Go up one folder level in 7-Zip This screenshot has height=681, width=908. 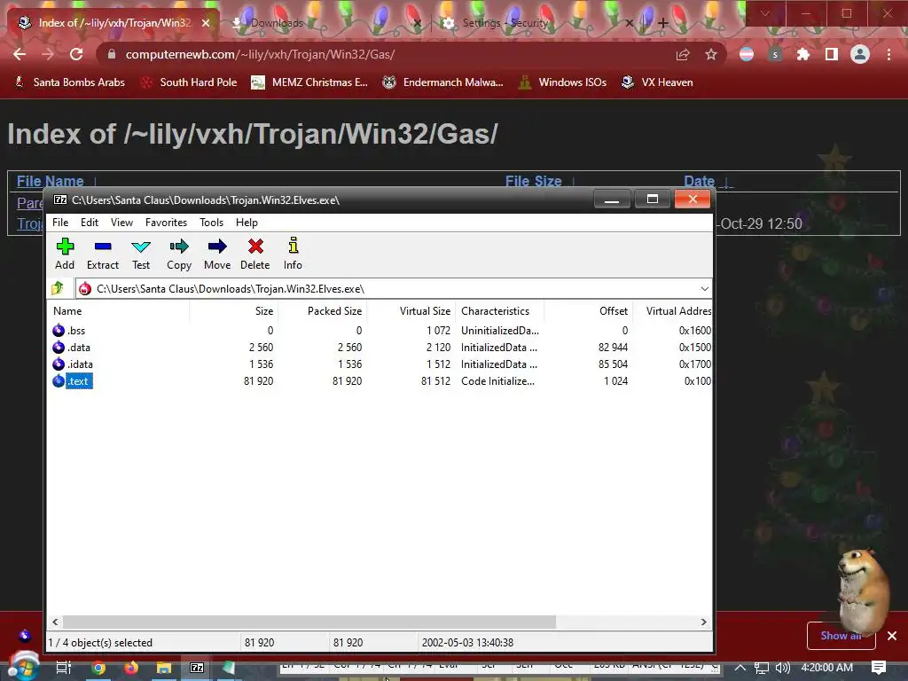coord(58,288)
